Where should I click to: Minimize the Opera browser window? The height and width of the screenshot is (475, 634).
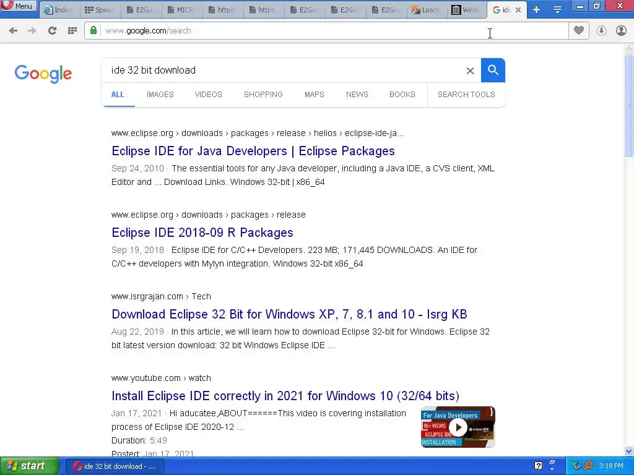coord(580,6)
